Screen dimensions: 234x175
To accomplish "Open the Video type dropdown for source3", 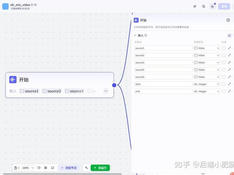I will (207, 62).
